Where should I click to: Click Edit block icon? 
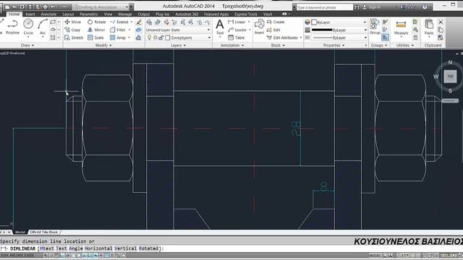[x=273, y=30]
